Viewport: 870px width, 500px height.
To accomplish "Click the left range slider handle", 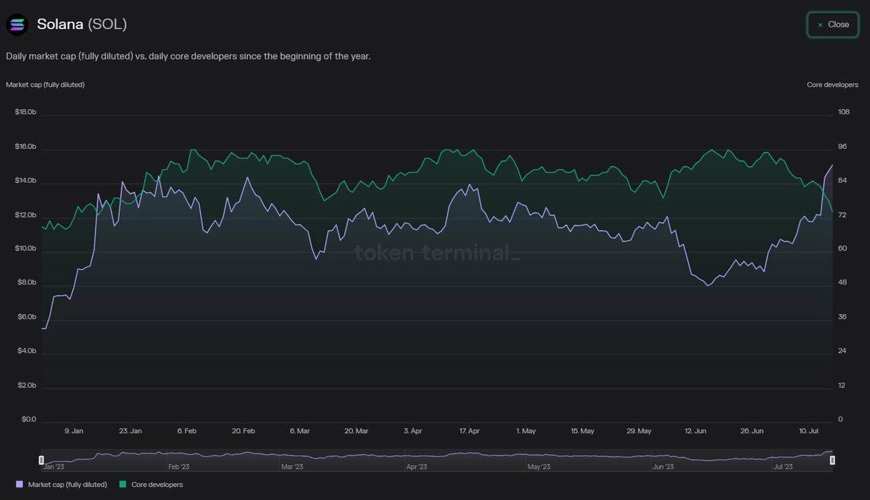I will [41, 460].
